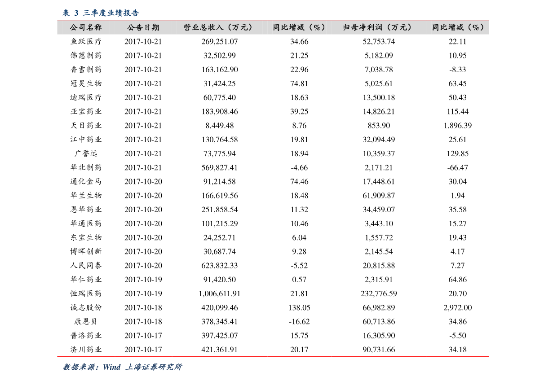
Task: Click the 公司名称 column header
Action: pyautogui.click(x=86, y=27)
